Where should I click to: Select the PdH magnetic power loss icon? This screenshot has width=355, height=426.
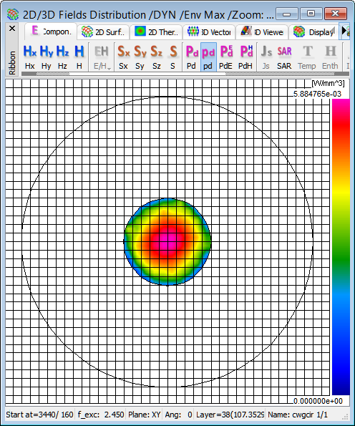[x=245, y=57]
